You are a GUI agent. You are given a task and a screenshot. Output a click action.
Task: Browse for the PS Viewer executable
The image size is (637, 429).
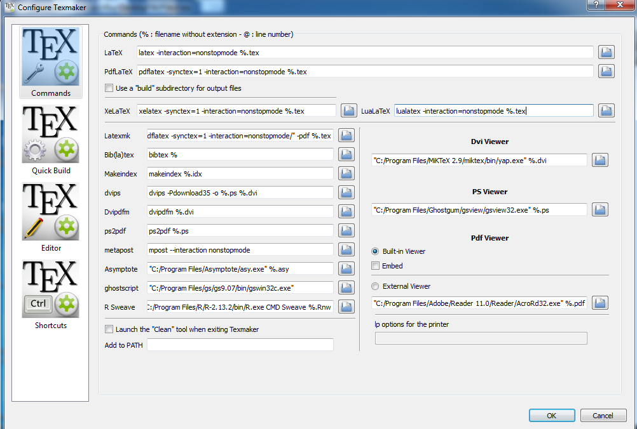pyautogui.click(x=600, y=210)
